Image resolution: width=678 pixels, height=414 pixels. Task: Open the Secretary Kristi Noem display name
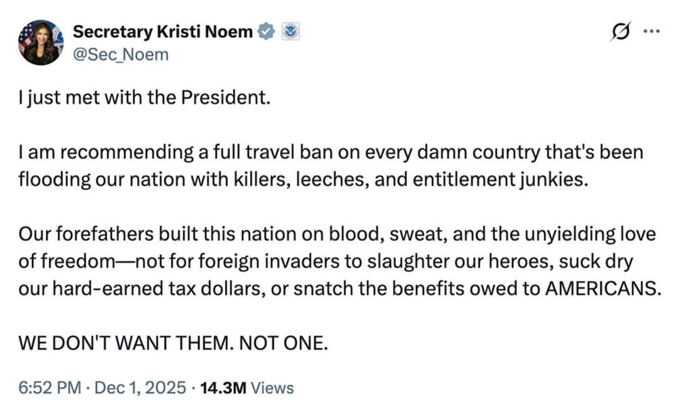click(x=162, y=31)
